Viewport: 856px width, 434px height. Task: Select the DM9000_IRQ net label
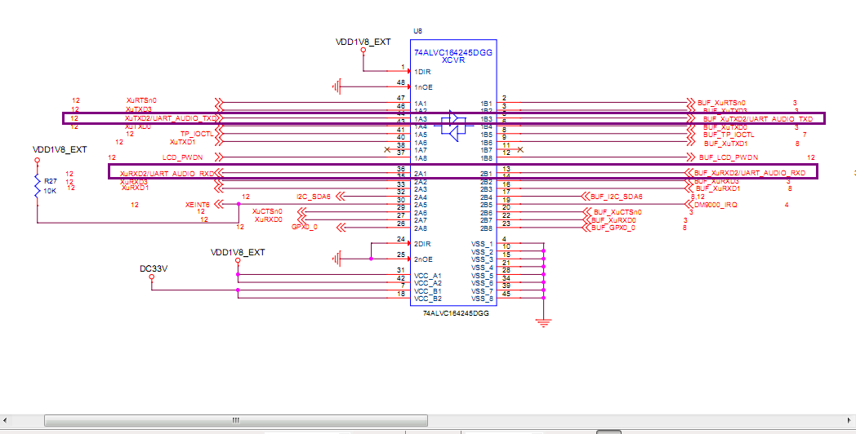[x=716, y=205]
